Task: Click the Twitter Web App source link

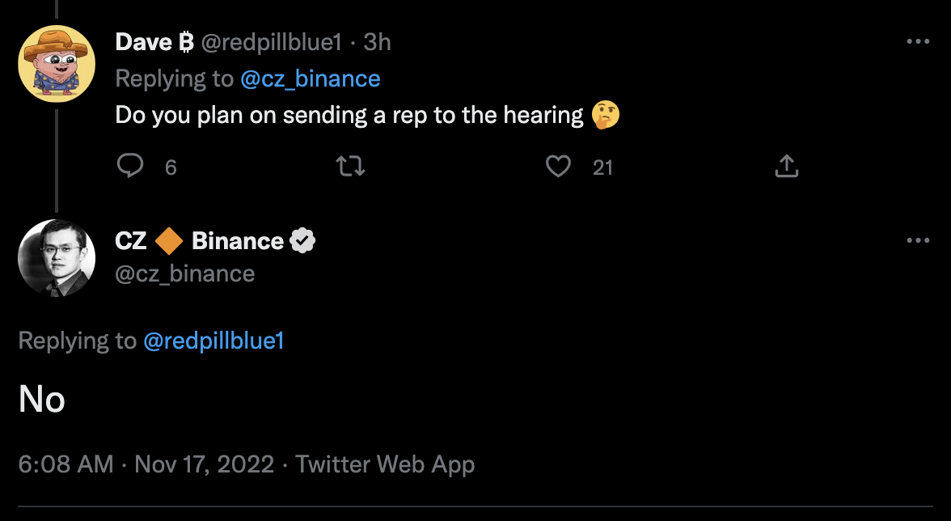Action: 385,464
